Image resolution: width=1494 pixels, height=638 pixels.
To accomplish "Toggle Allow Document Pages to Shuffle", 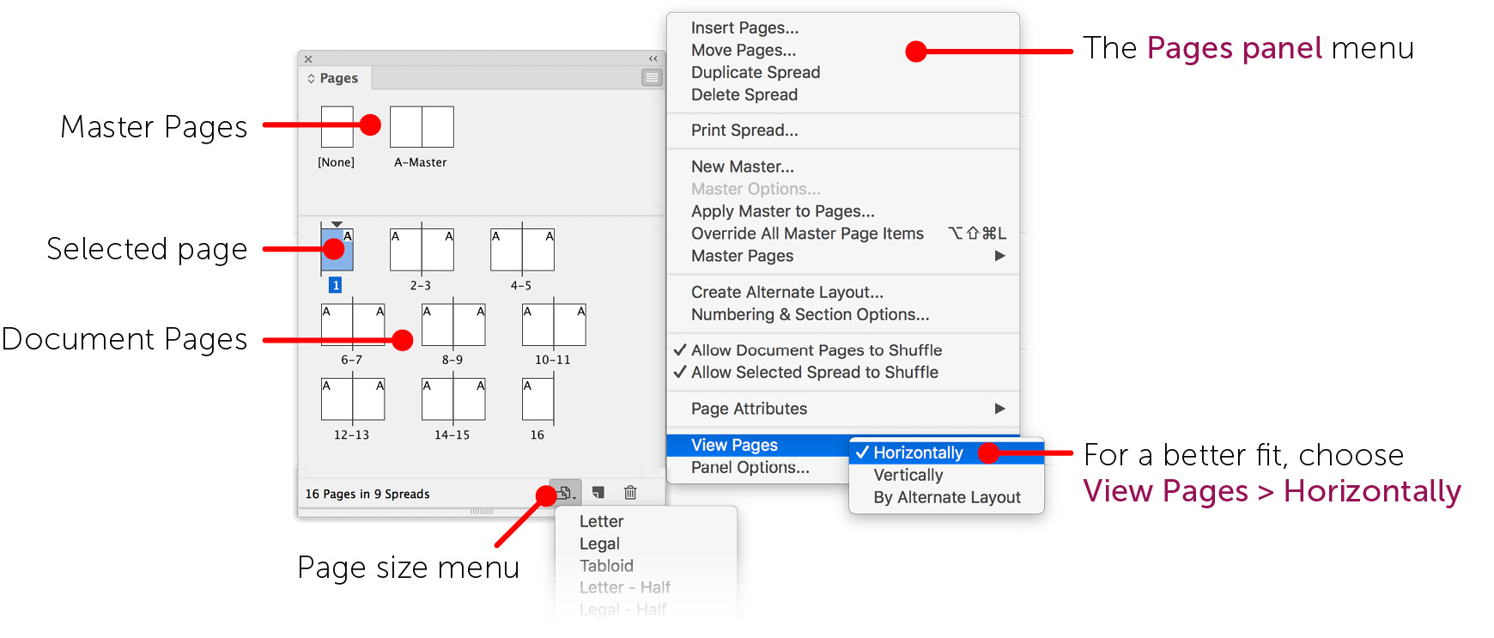I will coord(842,350).
